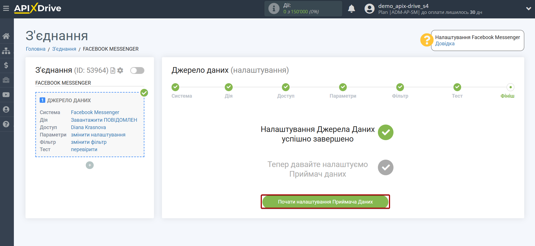Click the перевірити test link
This screenshot has height=246, width=535.
click(x=84, y=149)
